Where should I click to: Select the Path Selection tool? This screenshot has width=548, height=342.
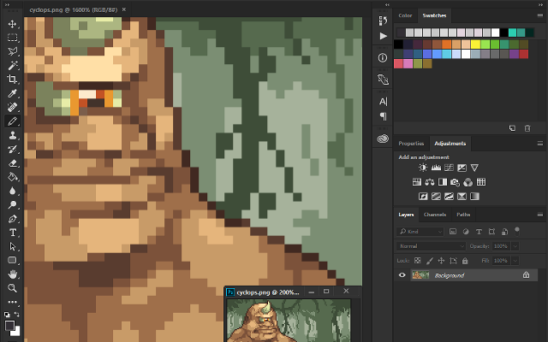12,246
